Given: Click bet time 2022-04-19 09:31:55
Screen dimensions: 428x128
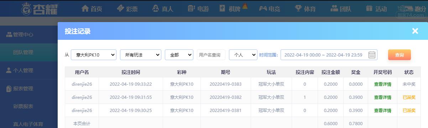Looking at the screenshot, I should [x=131, y=97].
